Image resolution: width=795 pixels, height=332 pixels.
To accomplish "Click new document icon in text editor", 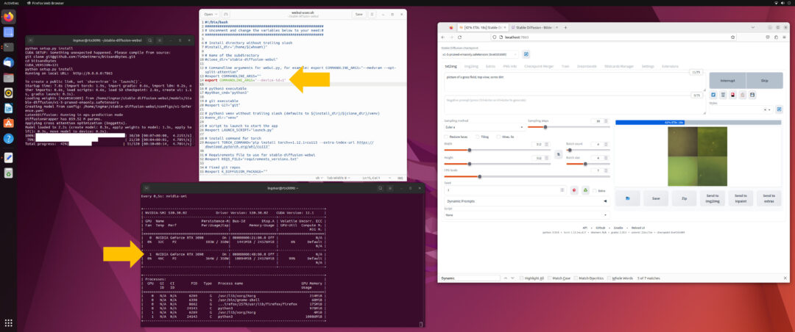I will pyautogui.click(x=226, y=14).
